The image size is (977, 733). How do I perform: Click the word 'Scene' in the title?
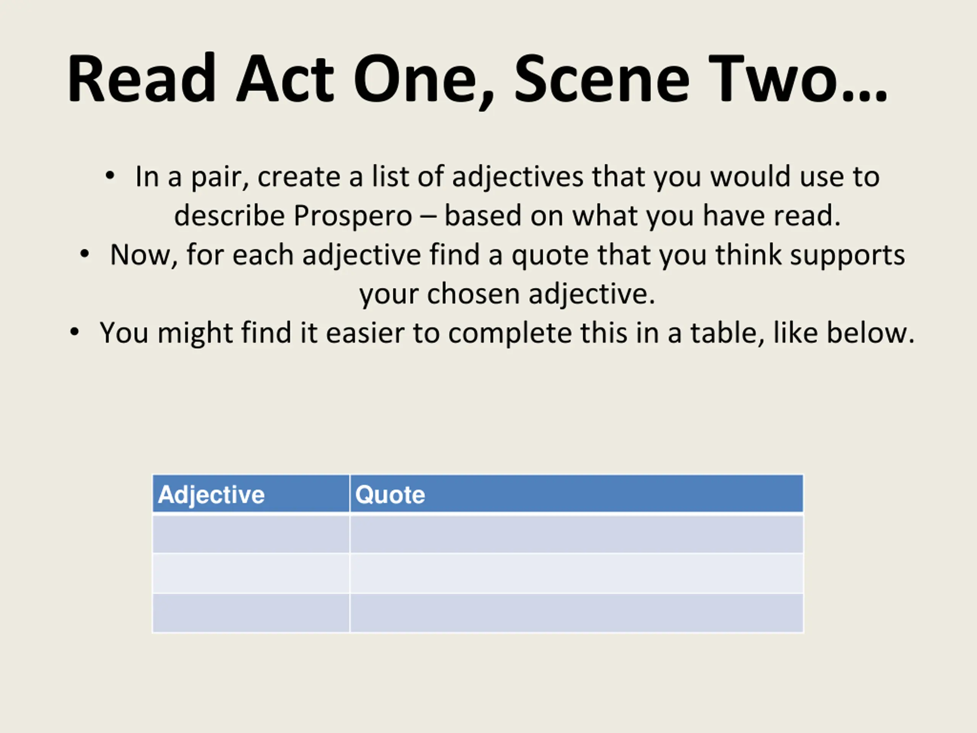(601, 79)
